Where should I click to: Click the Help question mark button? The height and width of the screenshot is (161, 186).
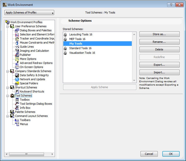(171, 5)
